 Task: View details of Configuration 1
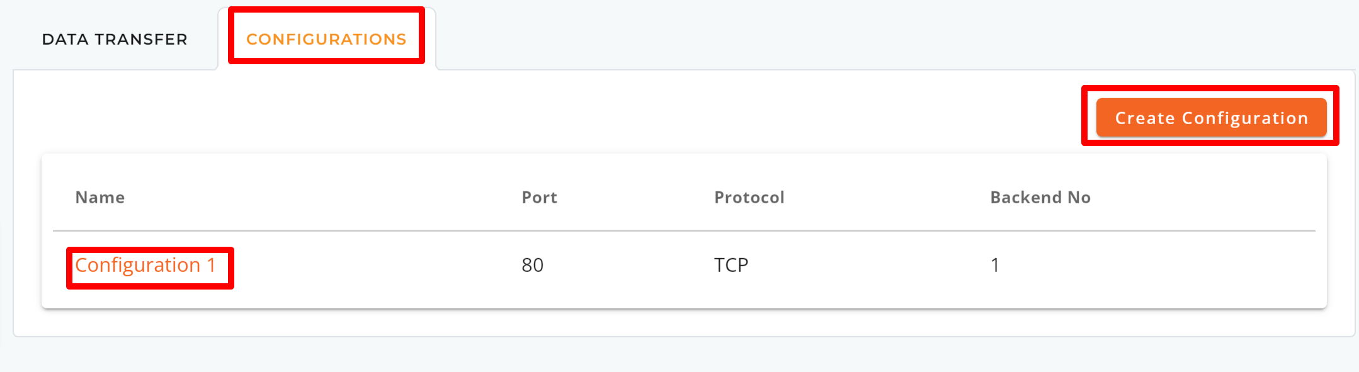tap(145, 265)
